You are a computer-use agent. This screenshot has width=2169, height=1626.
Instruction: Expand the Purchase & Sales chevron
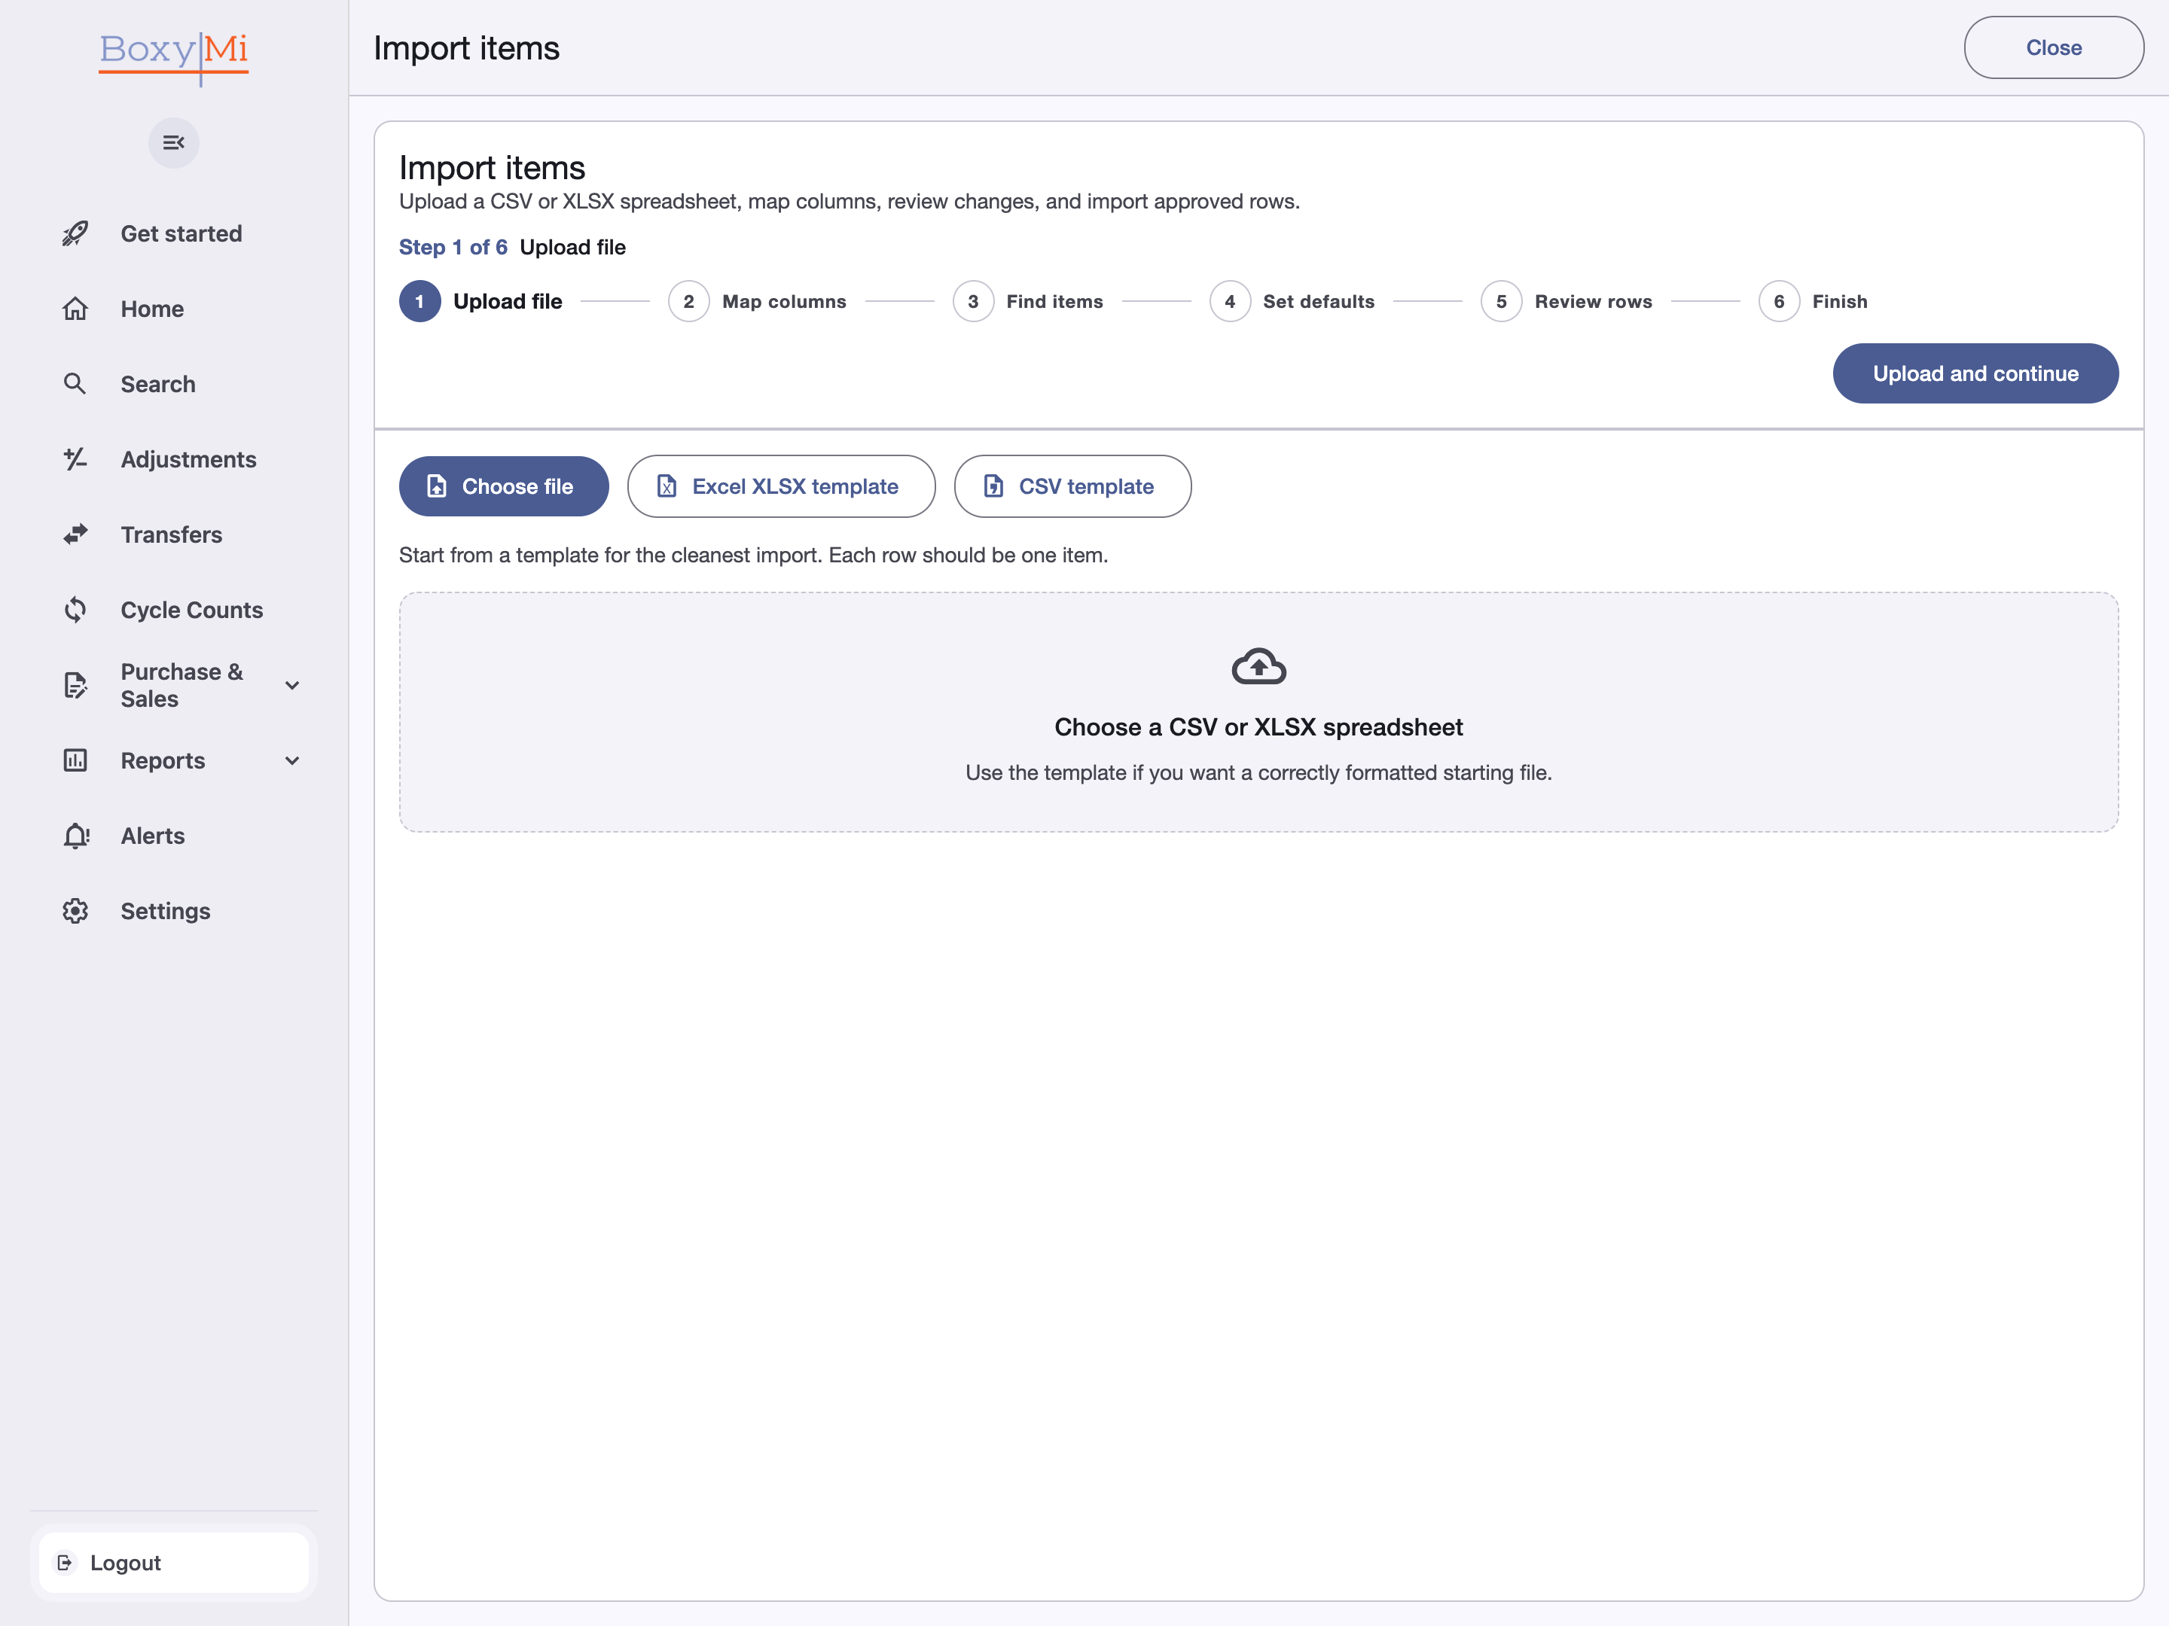292,685
